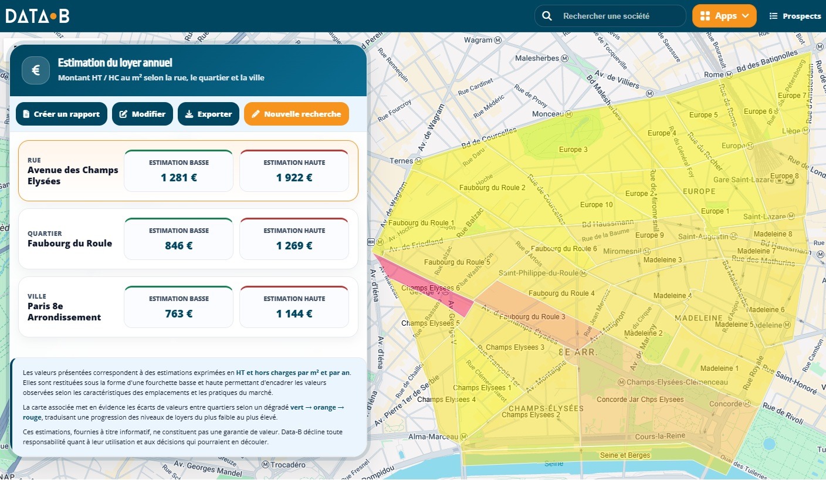Open the Prospects list

click(x=795, y=16)
